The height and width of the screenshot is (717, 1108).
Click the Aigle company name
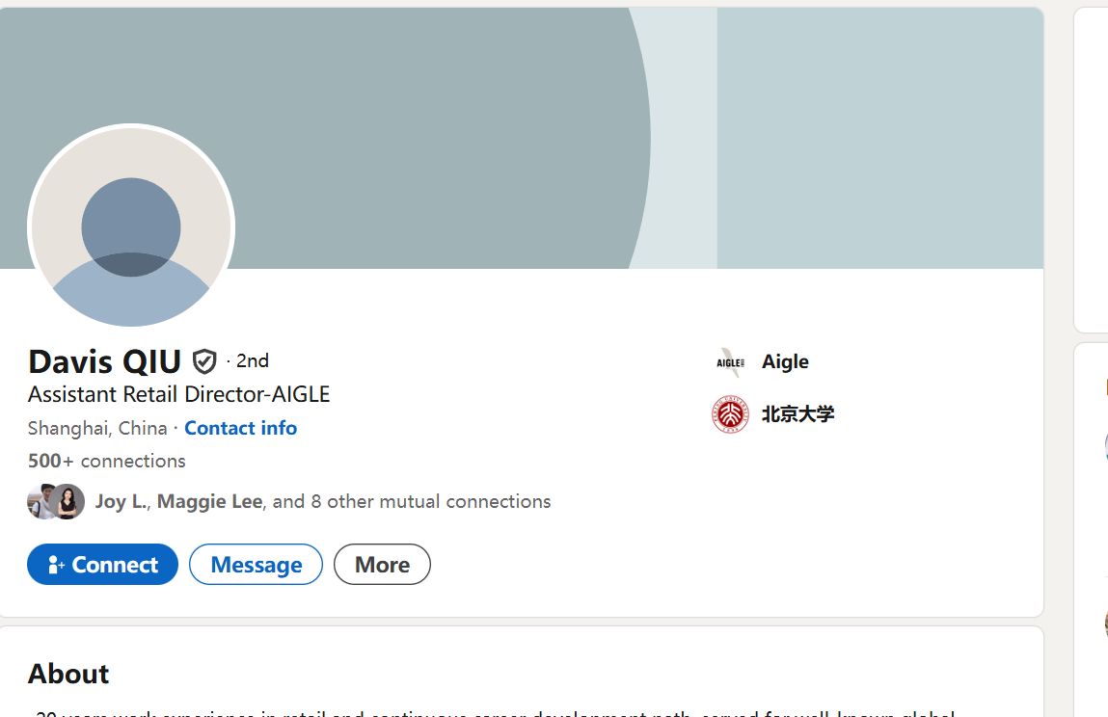coord(785,362)
